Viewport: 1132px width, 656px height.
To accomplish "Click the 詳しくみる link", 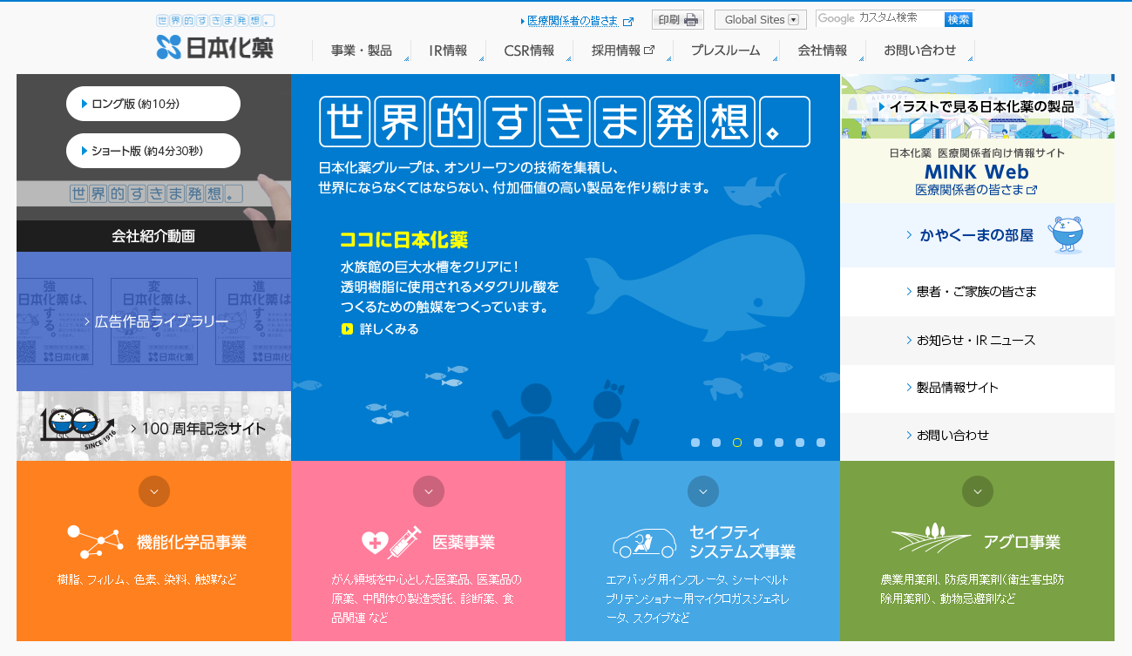I will click(x=380, y=329).
